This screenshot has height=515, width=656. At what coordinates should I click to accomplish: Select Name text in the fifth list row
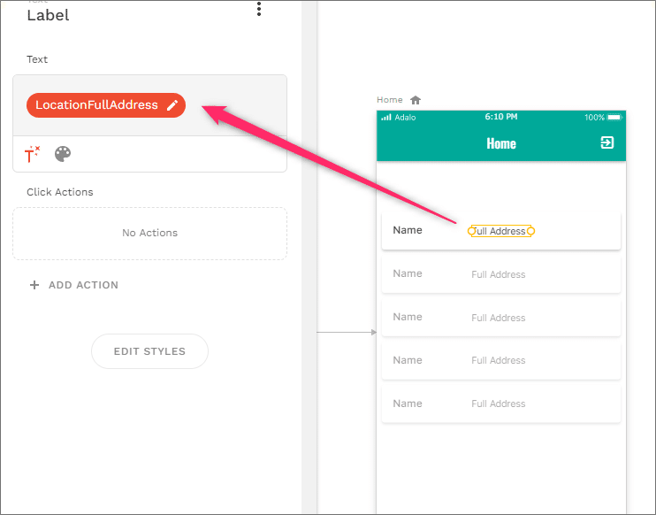pyautogui.click(x=408, y=404)
